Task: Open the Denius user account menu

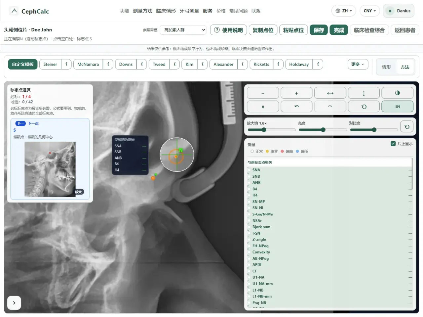Action: [399, 11]
